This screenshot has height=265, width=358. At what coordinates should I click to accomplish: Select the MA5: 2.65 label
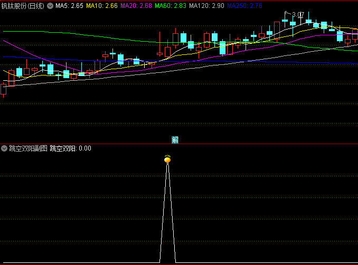pos(69,6)
